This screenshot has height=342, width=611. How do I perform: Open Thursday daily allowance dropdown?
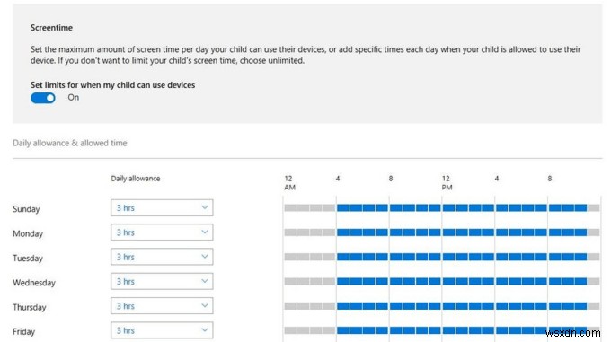(x=162, y=306)
